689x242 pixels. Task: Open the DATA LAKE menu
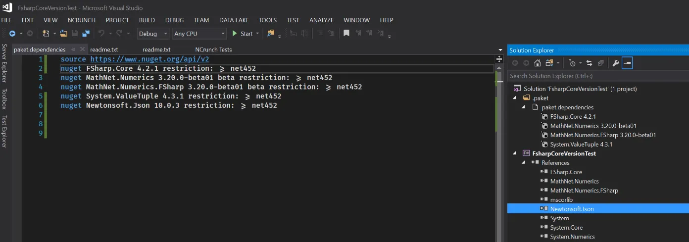pyautogui.click(x=234, y=20)
